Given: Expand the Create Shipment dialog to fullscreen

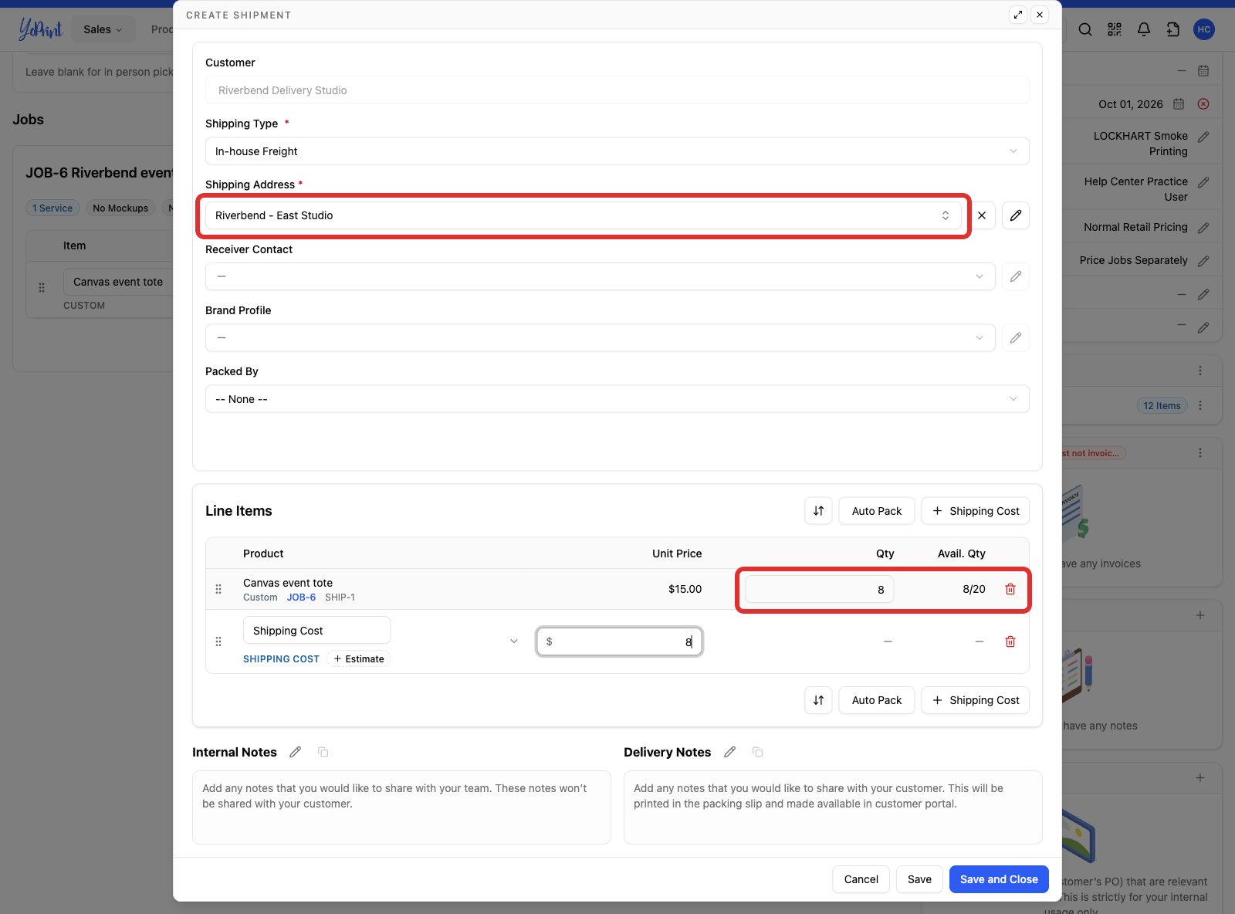Looking at the screenshot, I should point(1018,15).
